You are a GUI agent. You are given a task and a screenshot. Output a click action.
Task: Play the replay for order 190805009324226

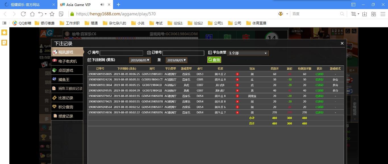(x=237, y=80)
